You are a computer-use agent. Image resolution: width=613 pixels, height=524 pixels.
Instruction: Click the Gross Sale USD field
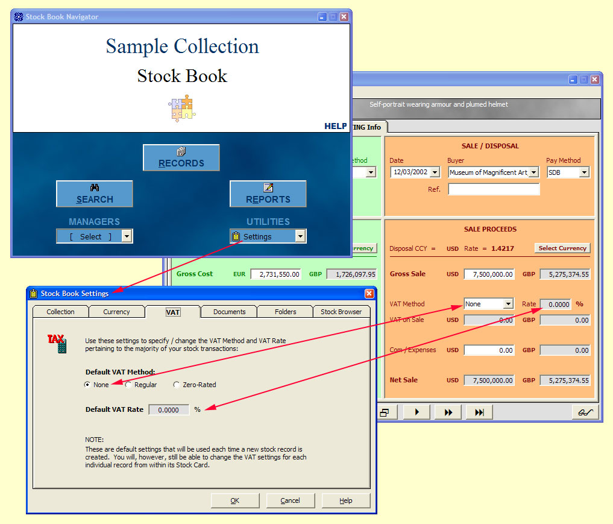click(489, 274)
